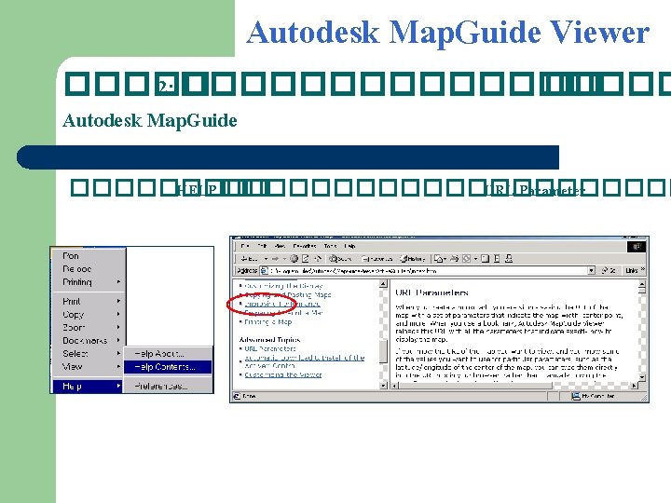Click right pane horizontal scroll right arrow
This screenshot has width=671, height=503.
[x=635, y=386]
